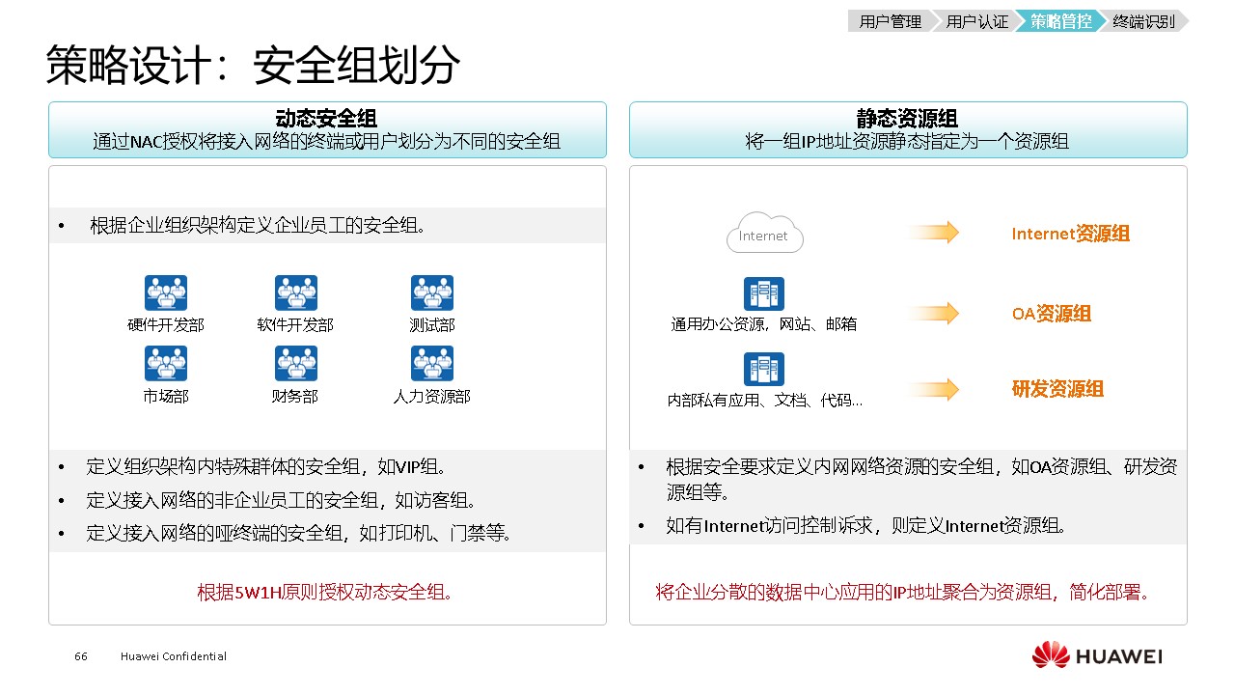This screenshot has height=695, width=1235.
Task: Click the 市场部 group icon
Action: (x=166, y=364)
